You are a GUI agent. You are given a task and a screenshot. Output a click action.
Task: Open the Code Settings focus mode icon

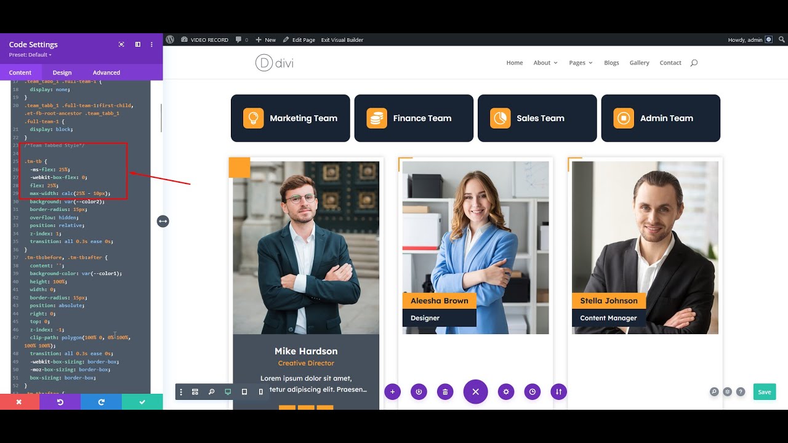click(x=121, y=44)
